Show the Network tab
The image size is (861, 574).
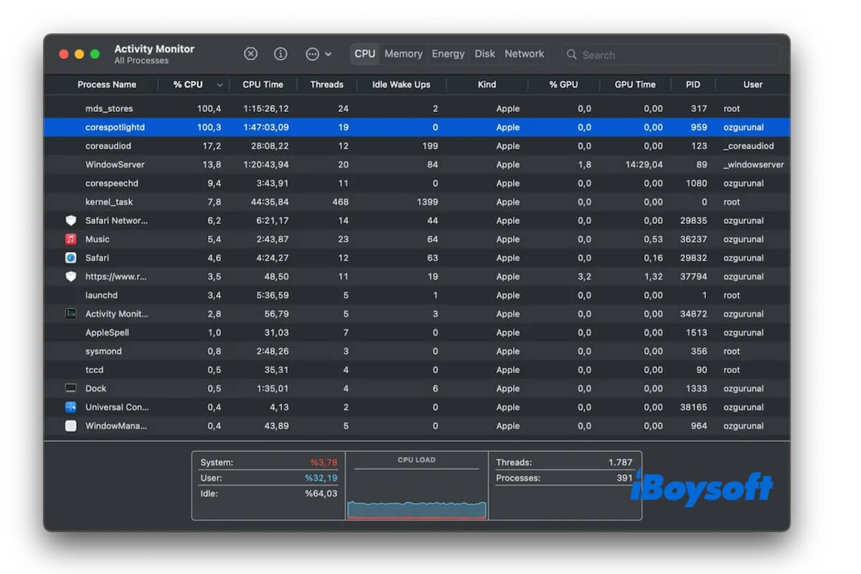524,54
